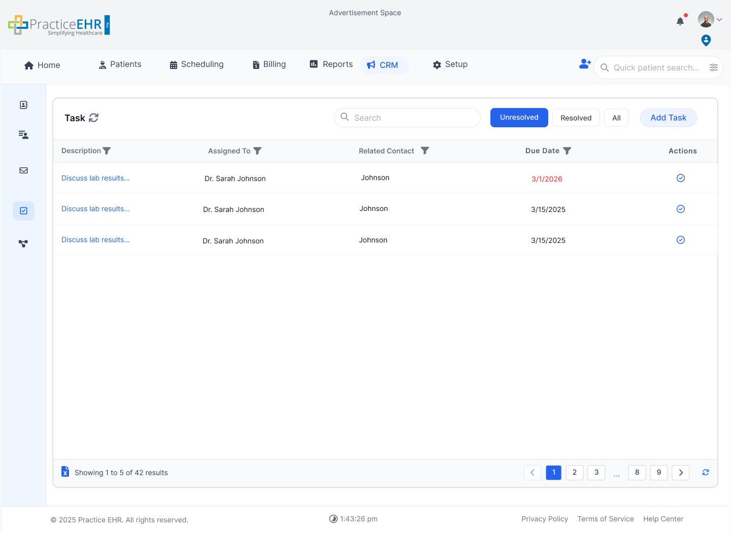Go to page 8 of task results
The height and width of the screenshot is (533, 731).
tap(637, 472)
